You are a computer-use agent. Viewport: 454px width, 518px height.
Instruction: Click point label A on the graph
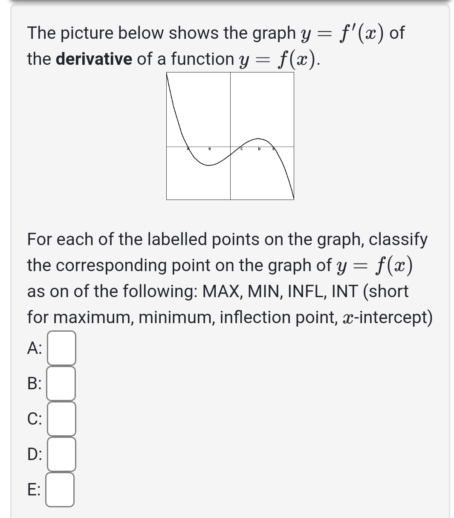tap(188, 149)
